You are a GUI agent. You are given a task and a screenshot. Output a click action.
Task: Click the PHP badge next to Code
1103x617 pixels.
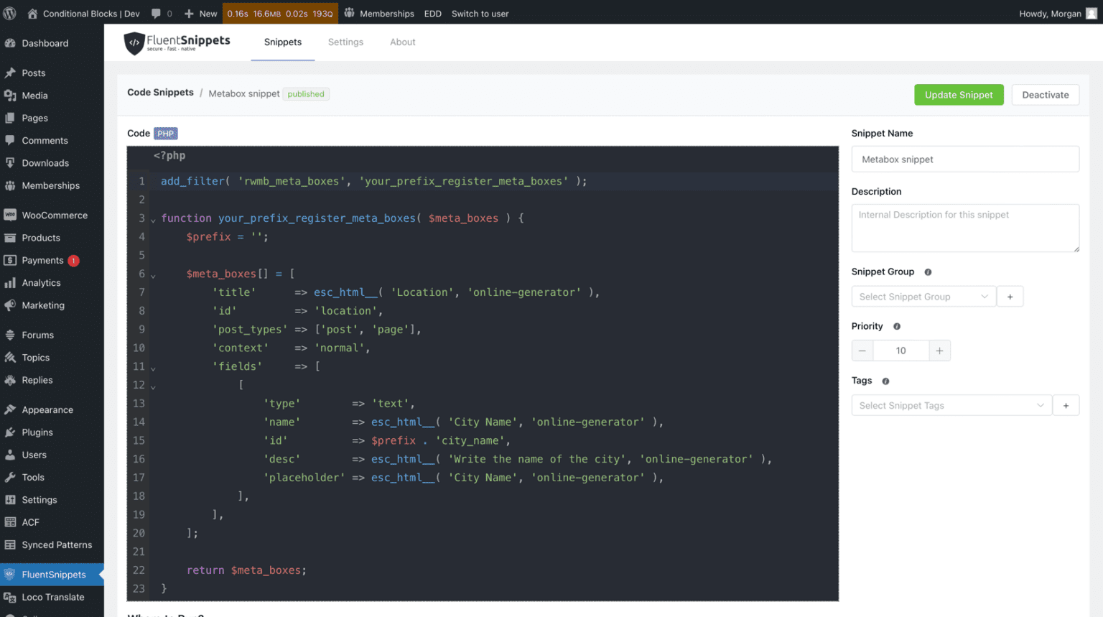tap(166, 133)
